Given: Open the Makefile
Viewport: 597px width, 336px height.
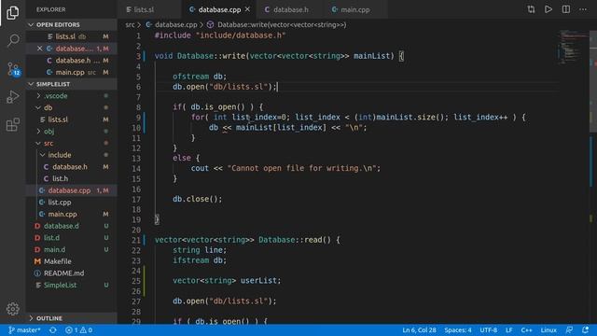Looking at the screenshot, I should point(71,261).
